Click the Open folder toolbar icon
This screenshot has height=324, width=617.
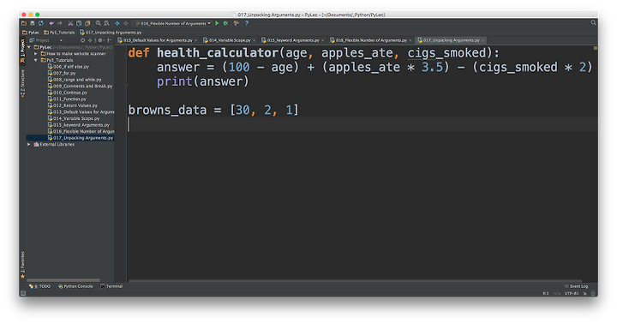24,24
